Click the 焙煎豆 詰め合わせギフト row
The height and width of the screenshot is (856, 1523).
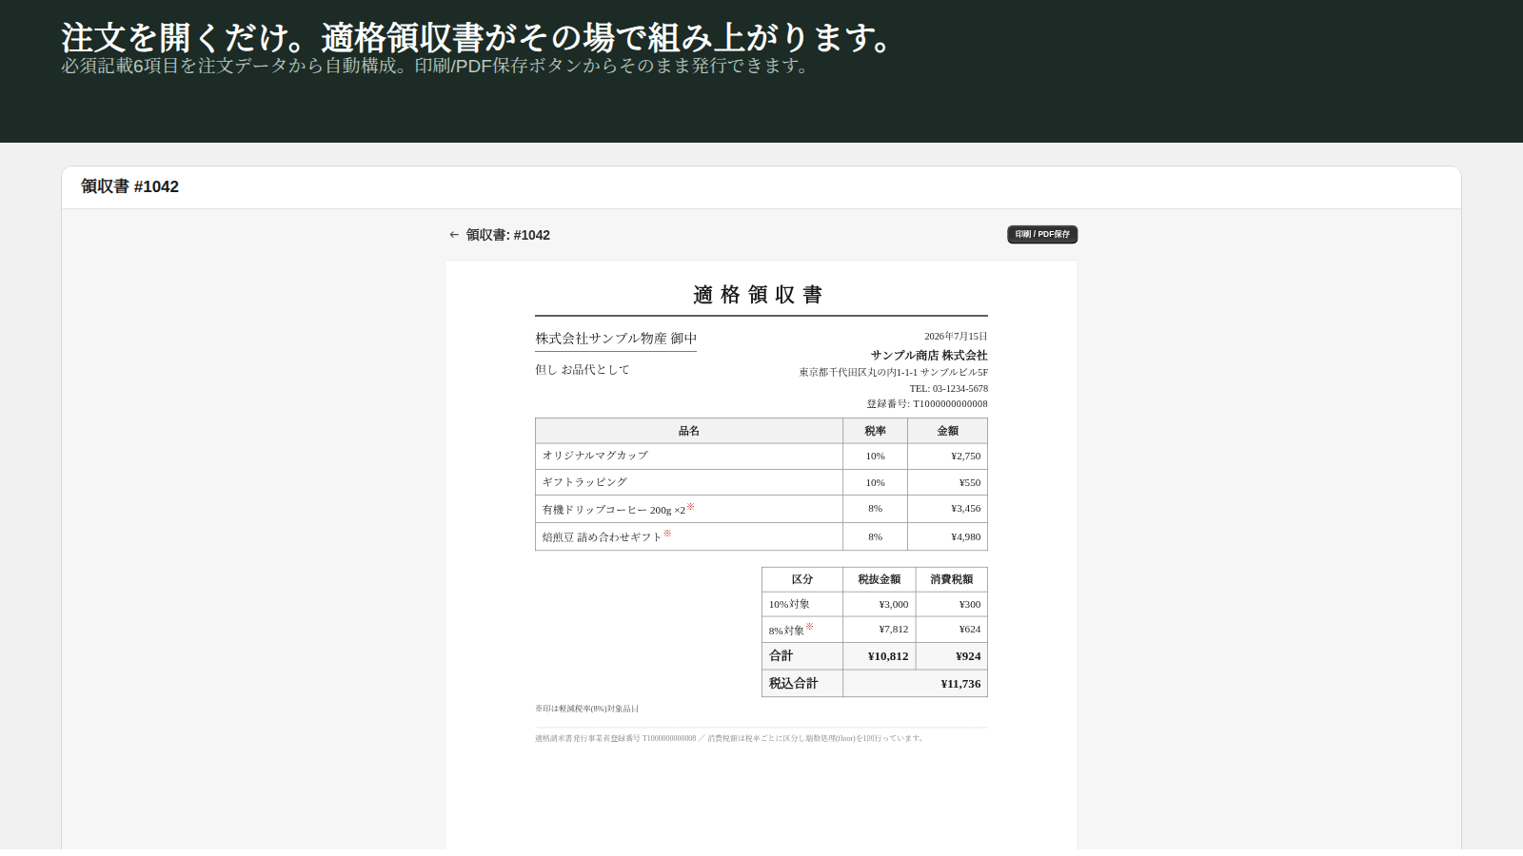coord(761,536)
